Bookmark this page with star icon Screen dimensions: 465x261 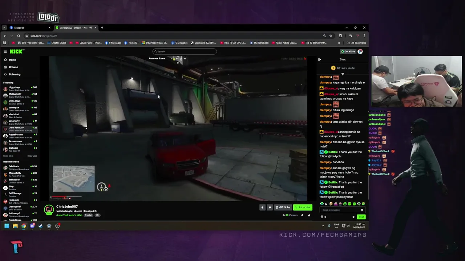coord(331,36)
